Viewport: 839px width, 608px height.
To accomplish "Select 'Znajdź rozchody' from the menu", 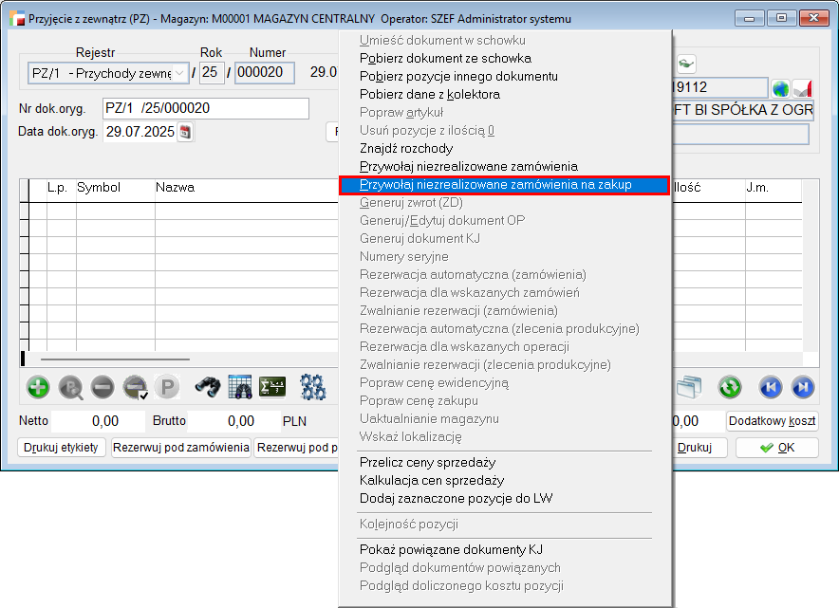I will pos(406,148).
